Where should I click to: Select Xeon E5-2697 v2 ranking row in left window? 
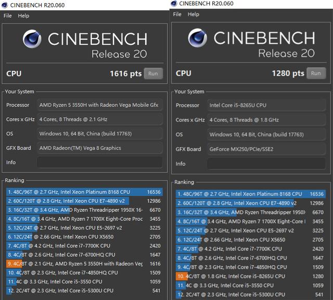pos(84,228)
